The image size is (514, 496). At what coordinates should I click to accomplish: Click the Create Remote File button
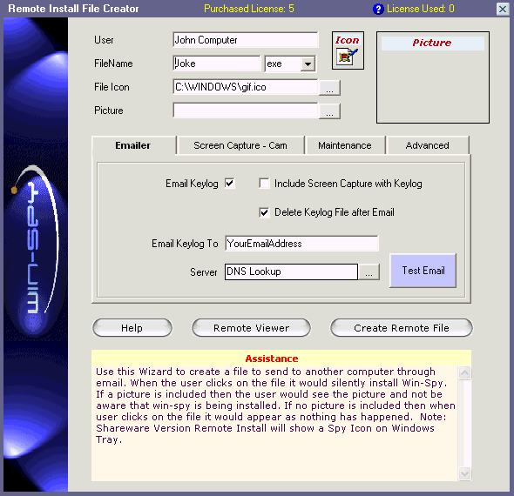point(402,328)
